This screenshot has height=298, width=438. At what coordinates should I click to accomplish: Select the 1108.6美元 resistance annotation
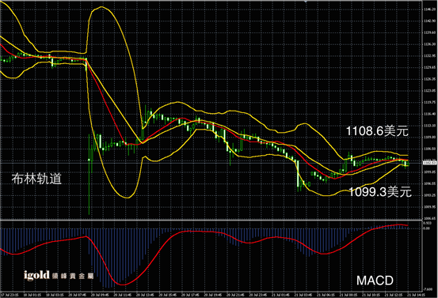377,130
